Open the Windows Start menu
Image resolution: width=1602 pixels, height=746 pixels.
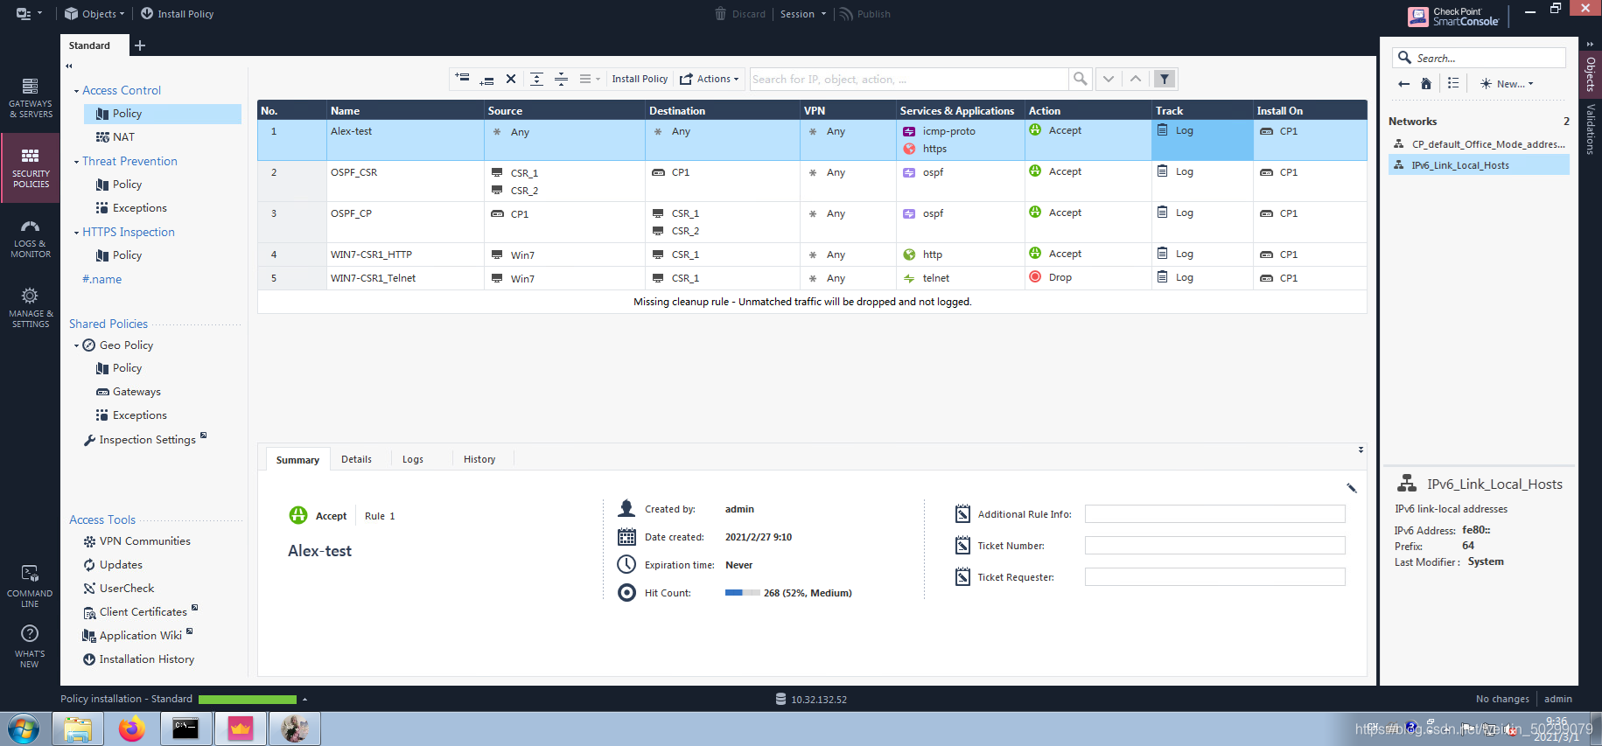click(x=24, y=729)
